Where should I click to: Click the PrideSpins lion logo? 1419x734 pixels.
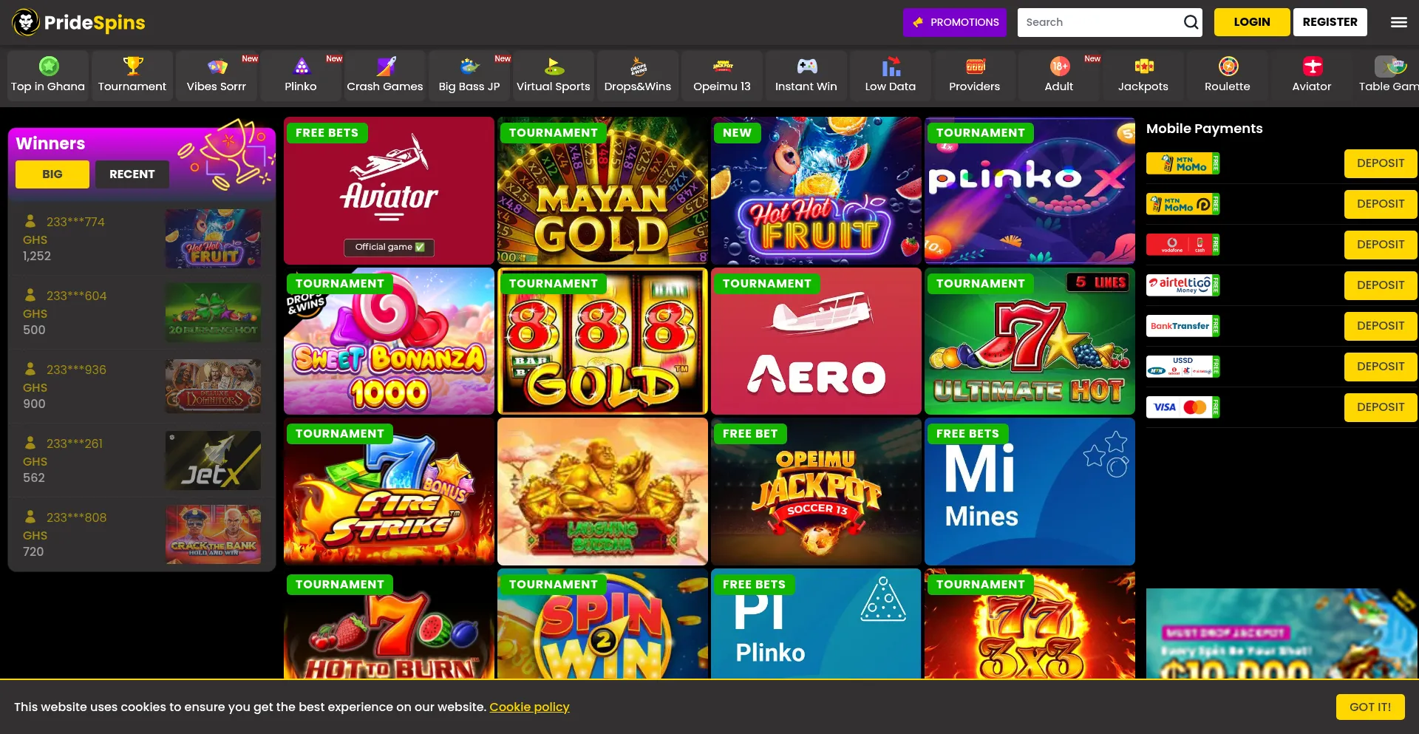pyautogui.click(x=78, y=22)
